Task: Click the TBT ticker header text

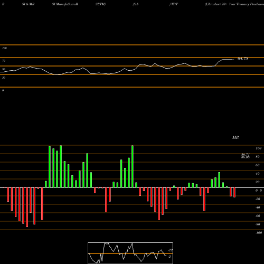Action: coord(174,4)
